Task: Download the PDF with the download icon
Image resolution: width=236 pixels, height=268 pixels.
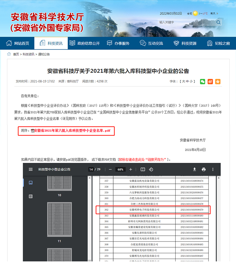Action: pos(195,169)
